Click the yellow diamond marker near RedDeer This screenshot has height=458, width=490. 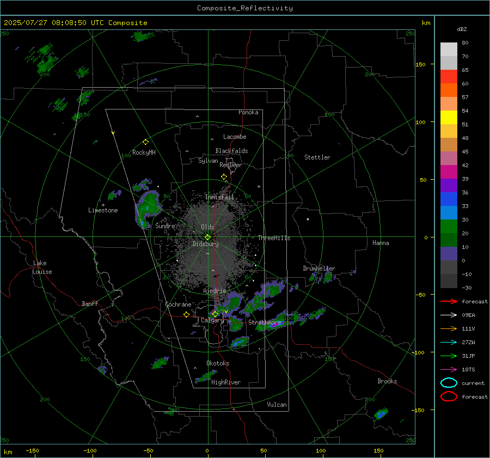click(x=224, y=177)
